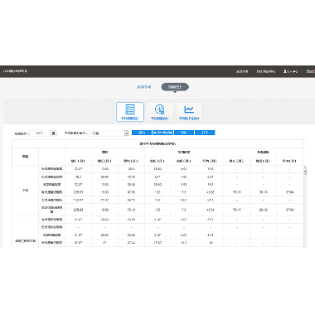
Task: Expand the dropdown arrow of the filter combo box
Action: point(126,133)
